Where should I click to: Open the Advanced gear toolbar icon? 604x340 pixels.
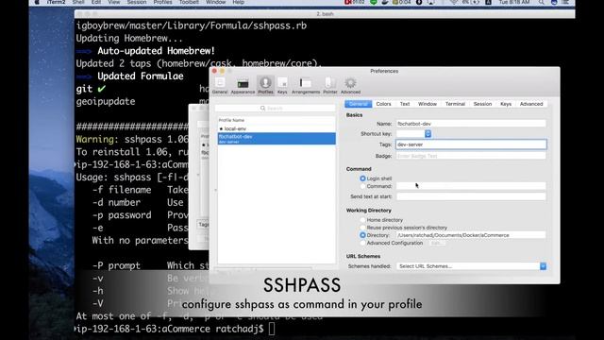(350, 85)
